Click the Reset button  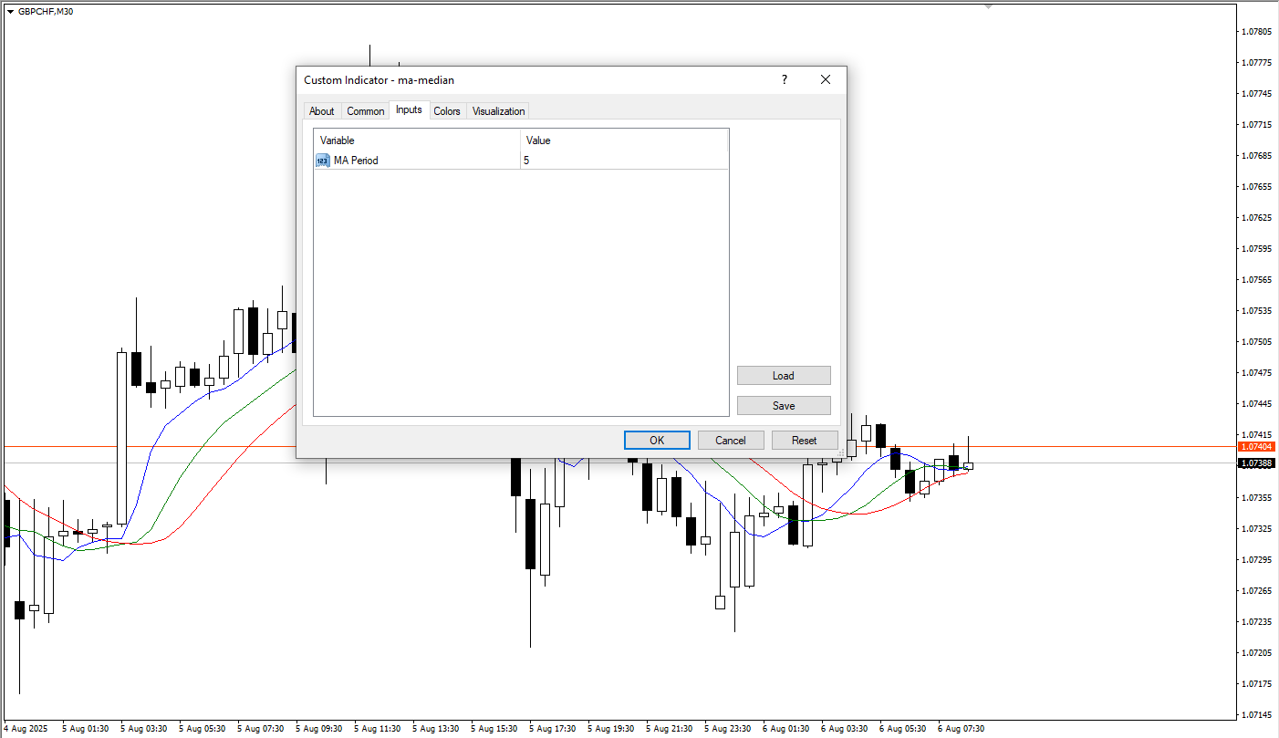pyautogui.click(x=805, y=440)
